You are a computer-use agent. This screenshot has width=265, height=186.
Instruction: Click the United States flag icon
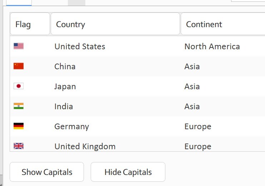[19, 46]
